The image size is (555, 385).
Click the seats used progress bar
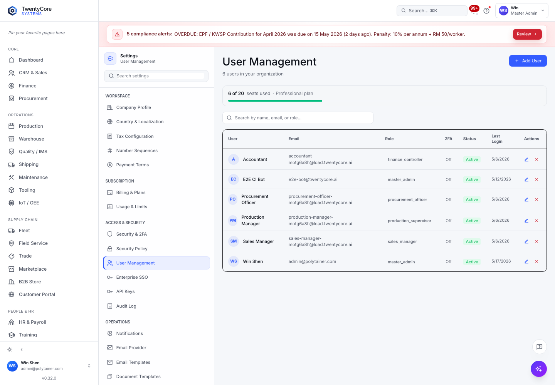[275, 101]
